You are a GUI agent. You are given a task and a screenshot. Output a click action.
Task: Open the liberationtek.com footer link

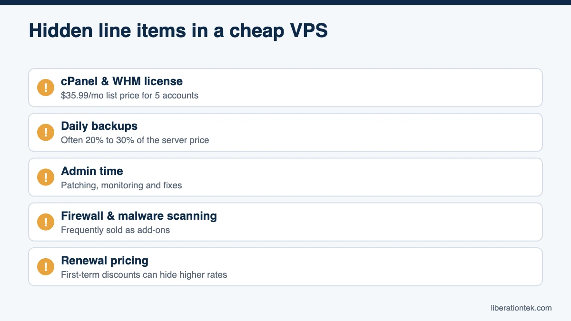[521, 308]
